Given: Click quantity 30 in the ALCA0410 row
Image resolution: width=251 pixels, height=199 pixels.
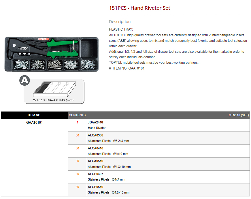Looking at the screenshot, I should pos(77,148).
